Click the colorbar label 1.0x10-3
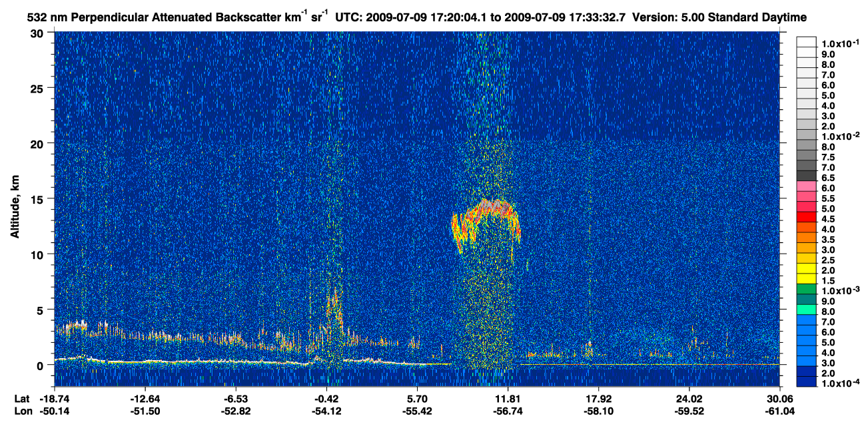 (x=839, y=291)
